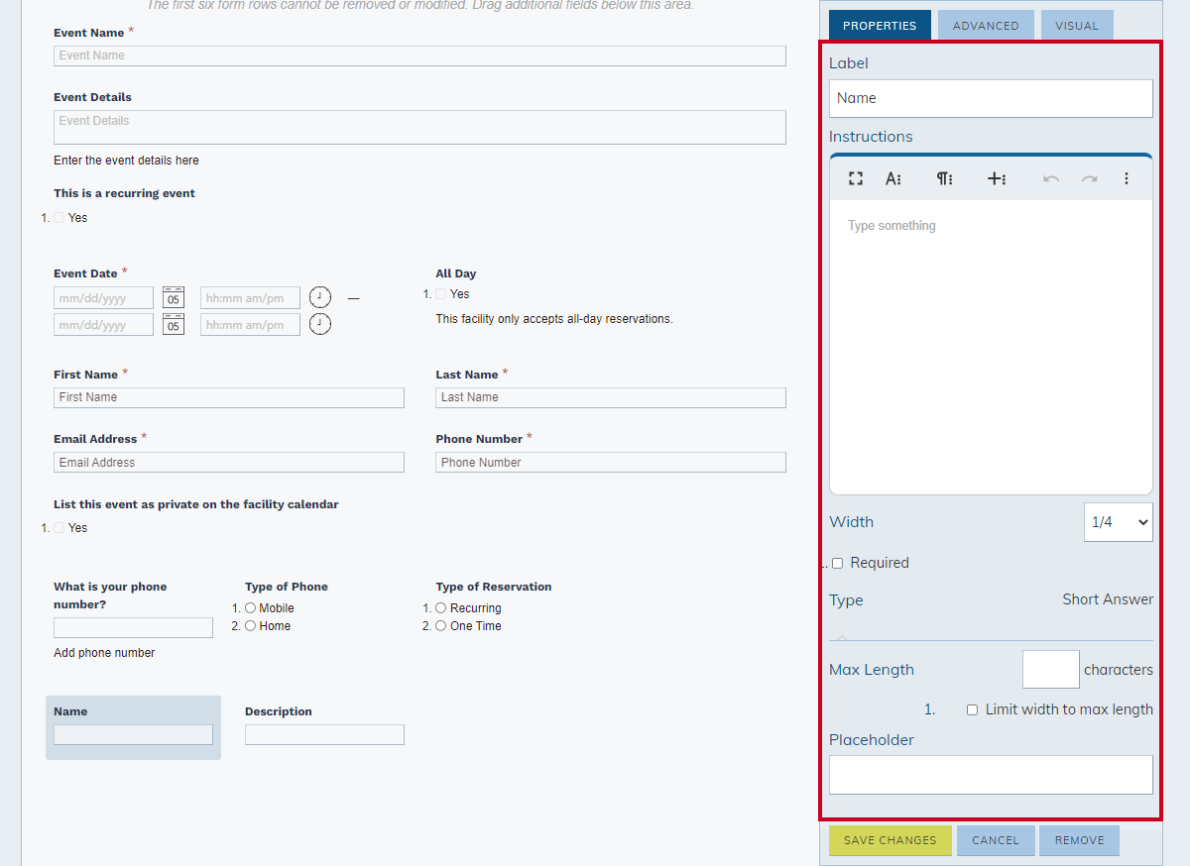Click the 'Add phone number' helper text
The height and width of the screenshot is (866, 1190).
tap(104, 653)
